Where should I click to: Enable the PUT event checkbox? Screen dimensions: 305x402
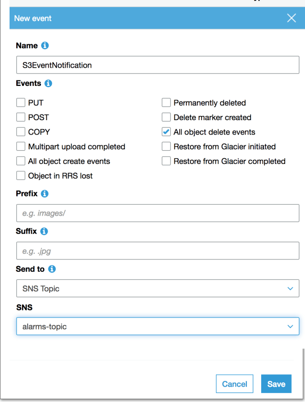click(x=20, y=103)
